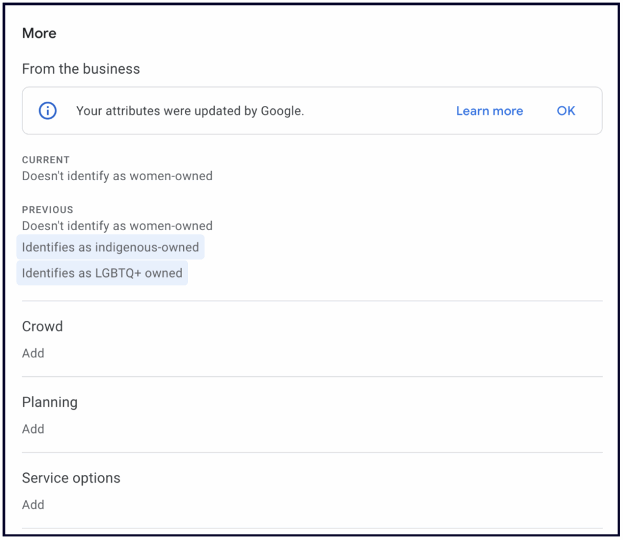Open the Planning section heading
The width and height of the screenshot is (623, 540).
(x=50, y=402)
